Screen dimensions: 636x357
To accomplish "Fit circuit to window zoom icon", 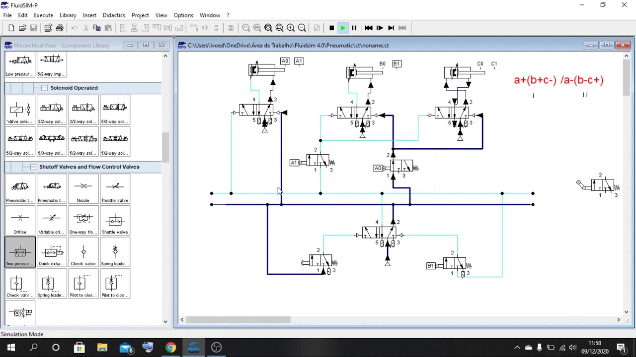I will click(268, 28).
